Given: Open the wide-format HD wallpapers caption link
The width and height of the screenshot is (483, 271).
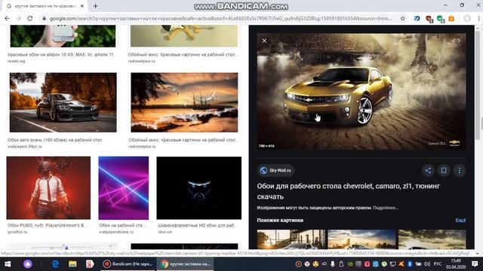Looking at the screenshot, I should tap(197, 225).
